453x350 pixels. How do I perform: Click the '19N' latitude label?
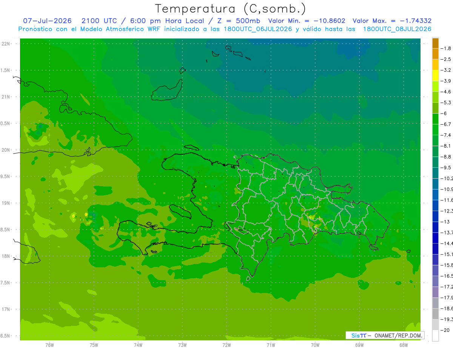tap(6, 203)
